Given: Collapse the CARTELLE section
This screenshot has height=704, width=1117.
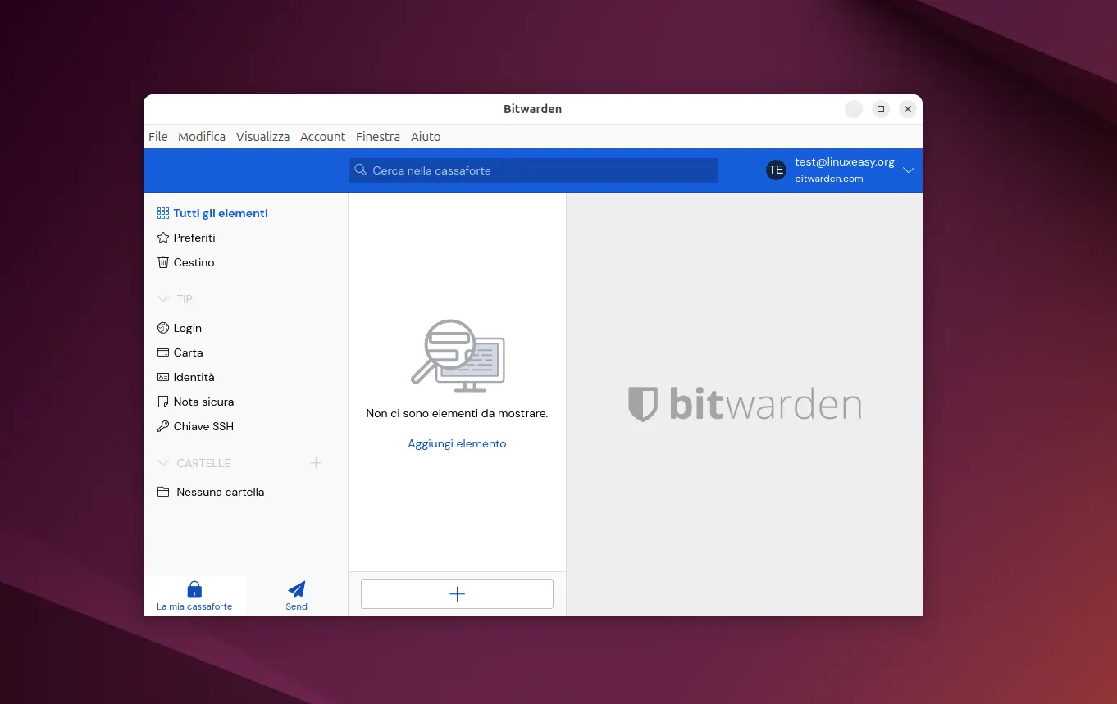Looking at the screenshot, I should (163, 463).
